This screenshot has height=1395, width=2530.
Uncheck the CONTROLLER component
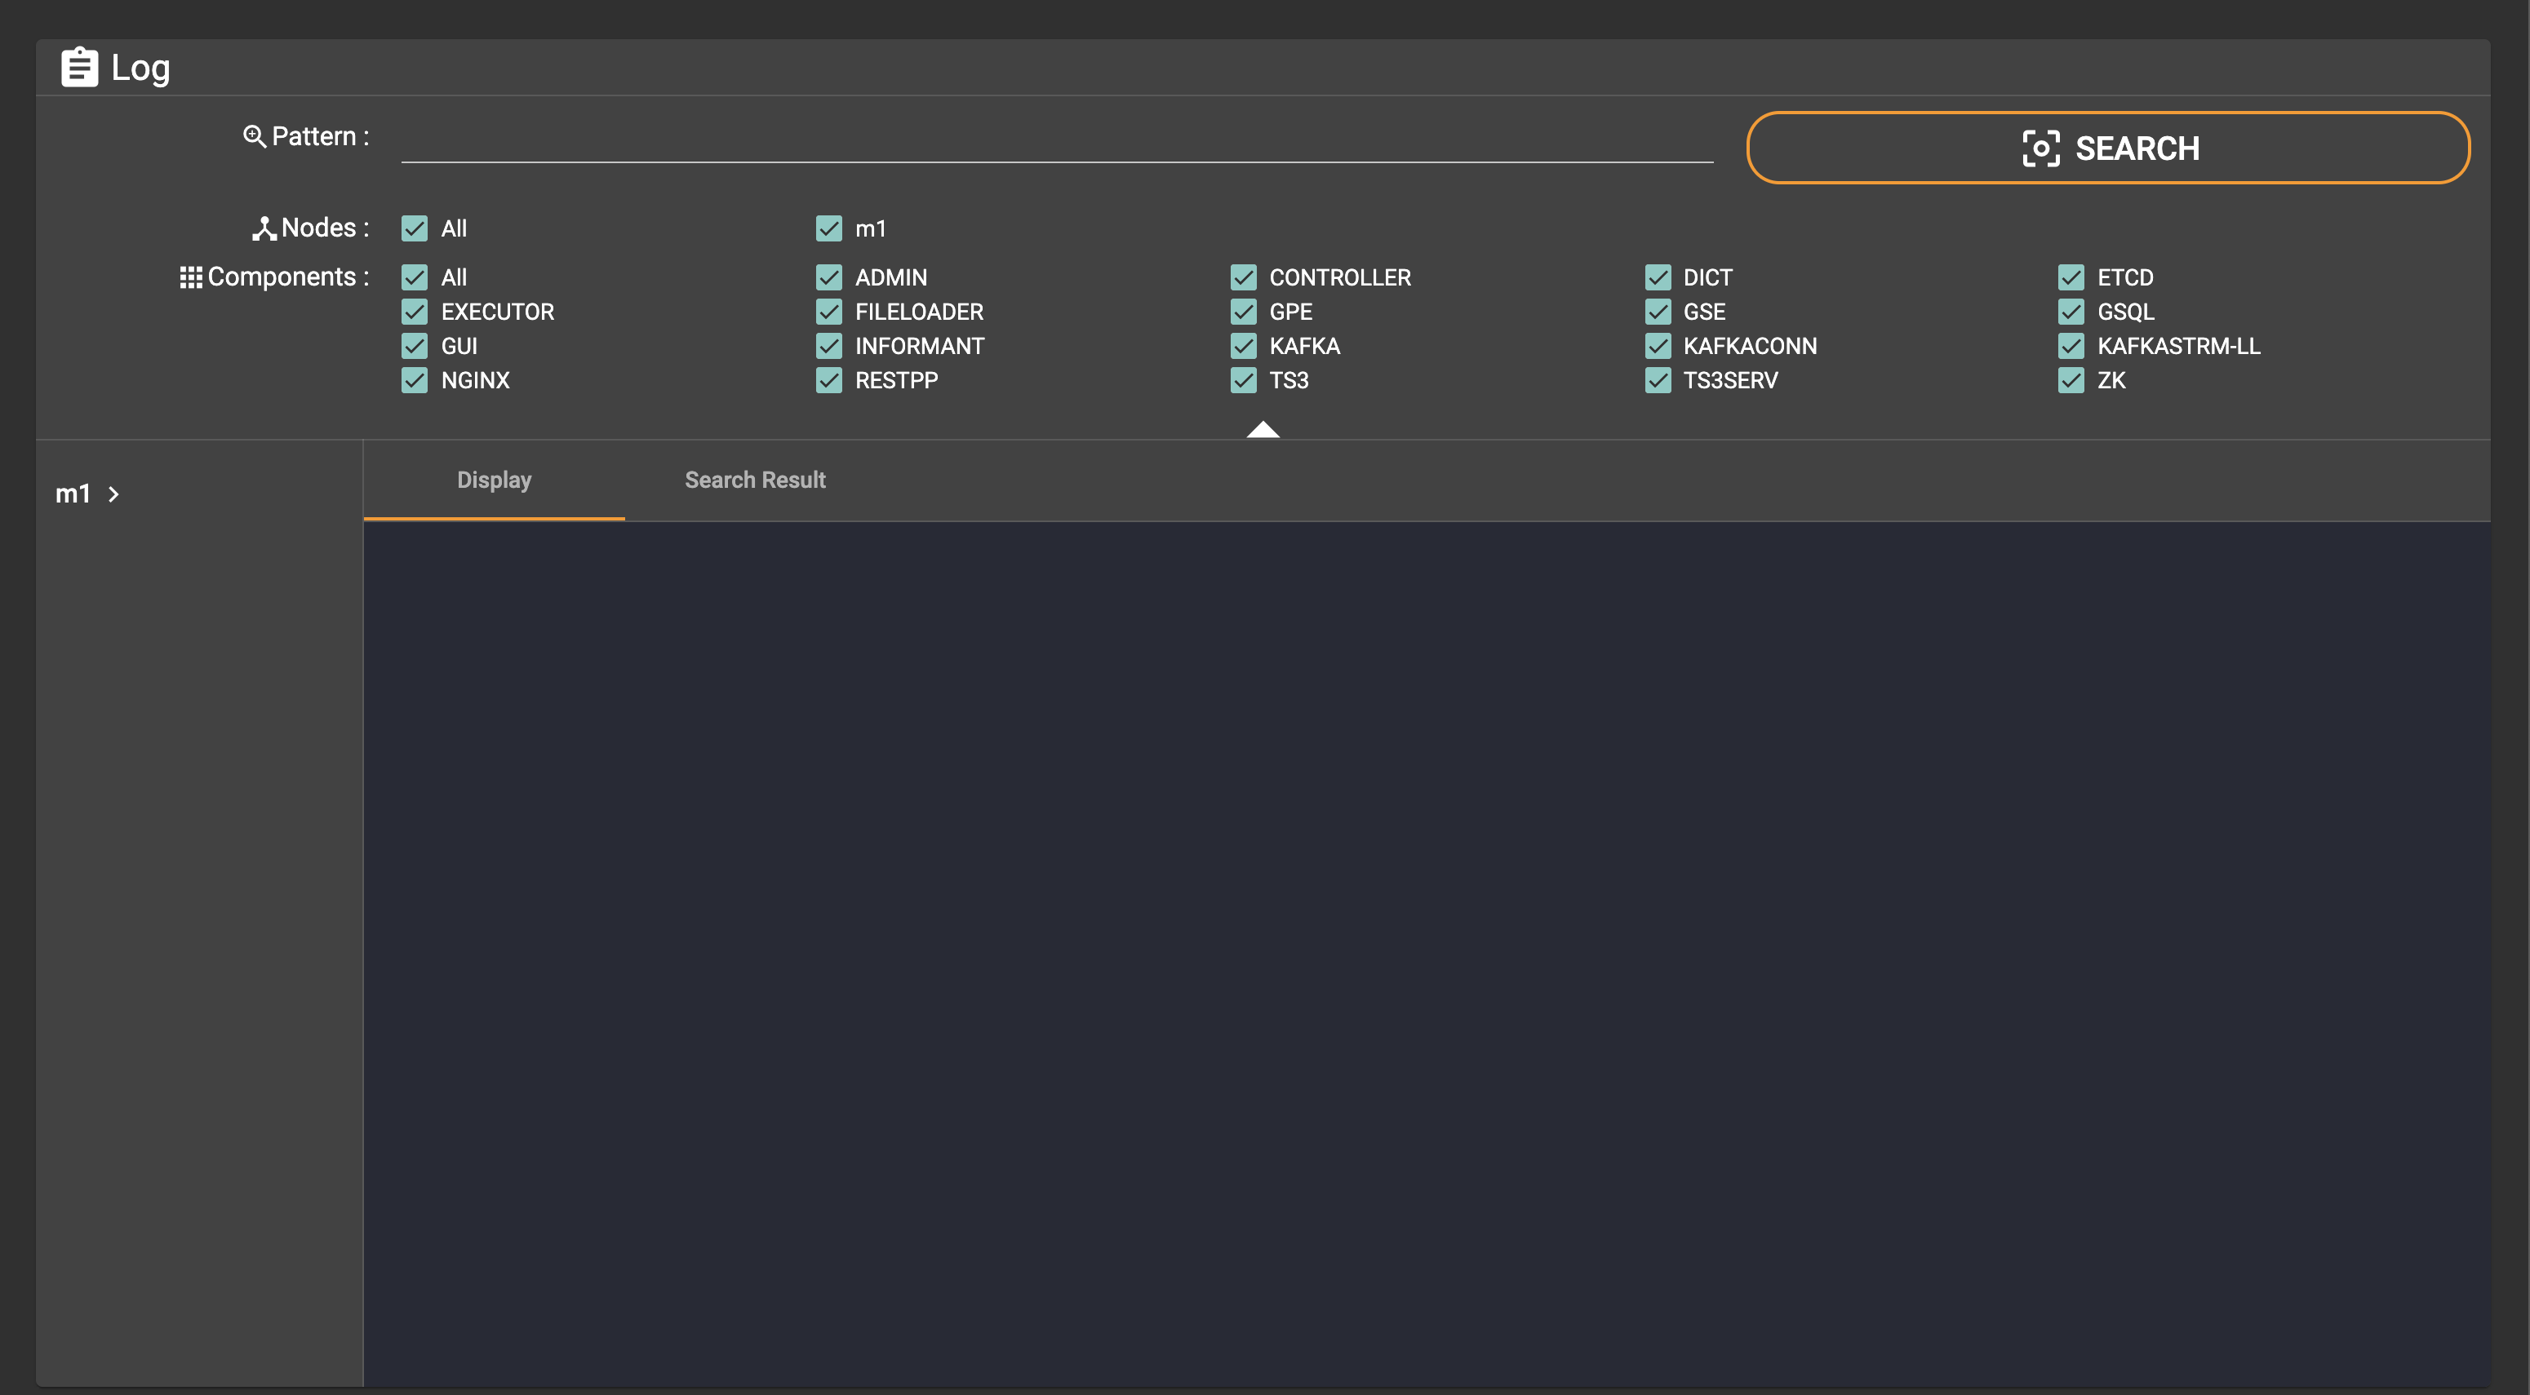point(1242,277)
